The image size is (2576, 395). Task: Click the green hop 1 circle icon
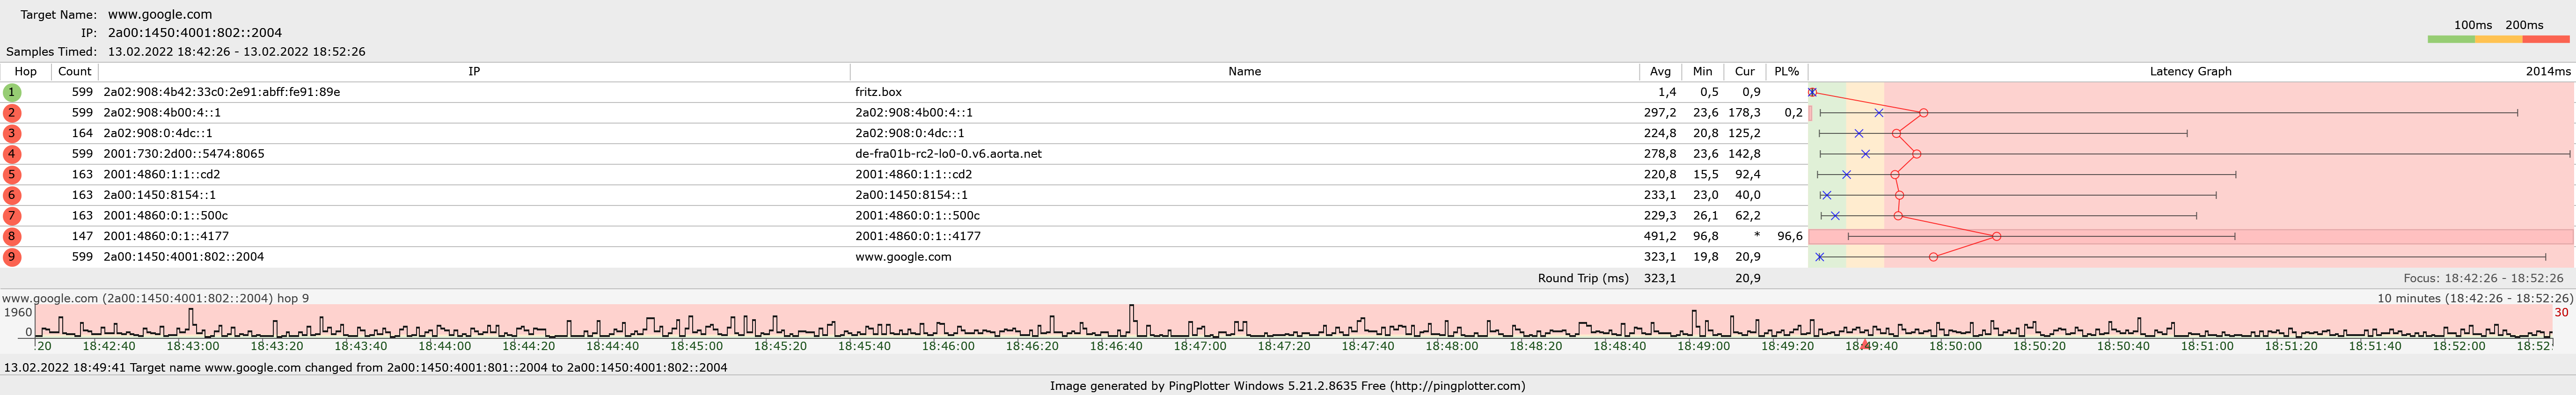point(12,92)
